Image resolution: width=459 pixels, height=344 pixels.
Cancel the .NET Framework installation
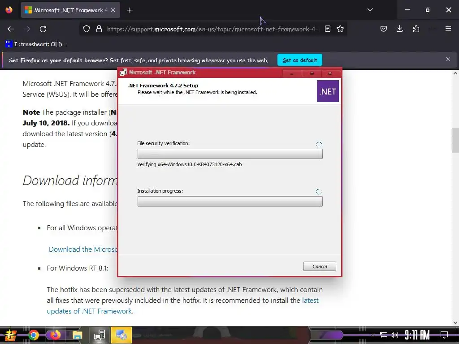point(320,267)
